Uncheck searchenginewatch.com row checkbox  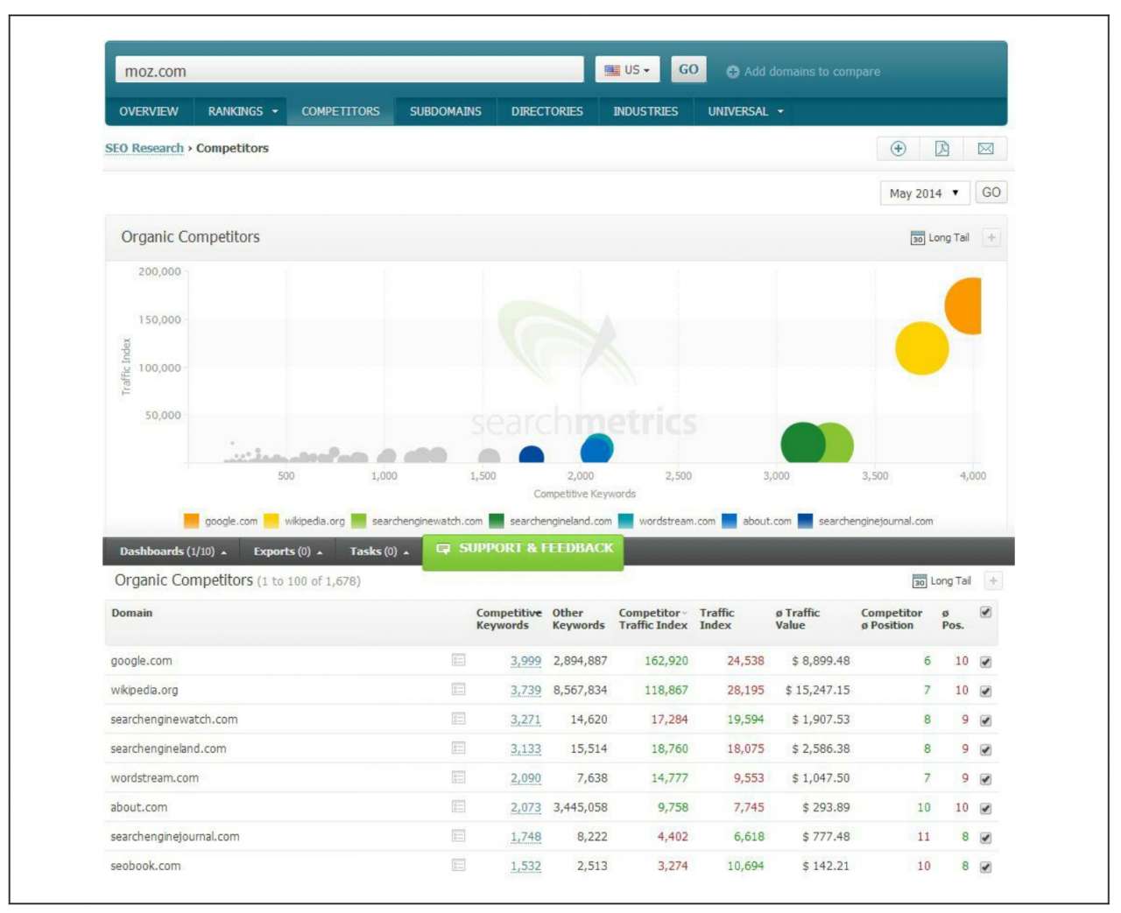pos(985,720)
